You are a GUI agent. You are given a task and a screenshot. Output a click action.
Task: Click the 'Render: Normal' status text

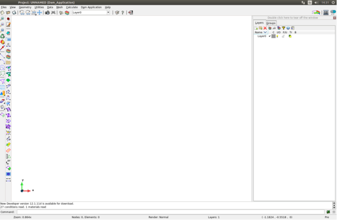point(158,217)
